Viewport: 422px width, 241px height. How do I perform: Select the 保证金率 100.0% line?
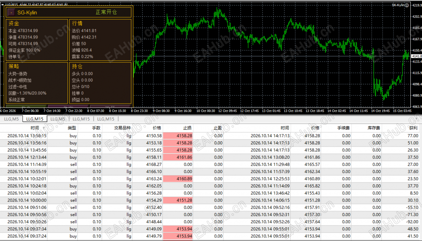24,50
